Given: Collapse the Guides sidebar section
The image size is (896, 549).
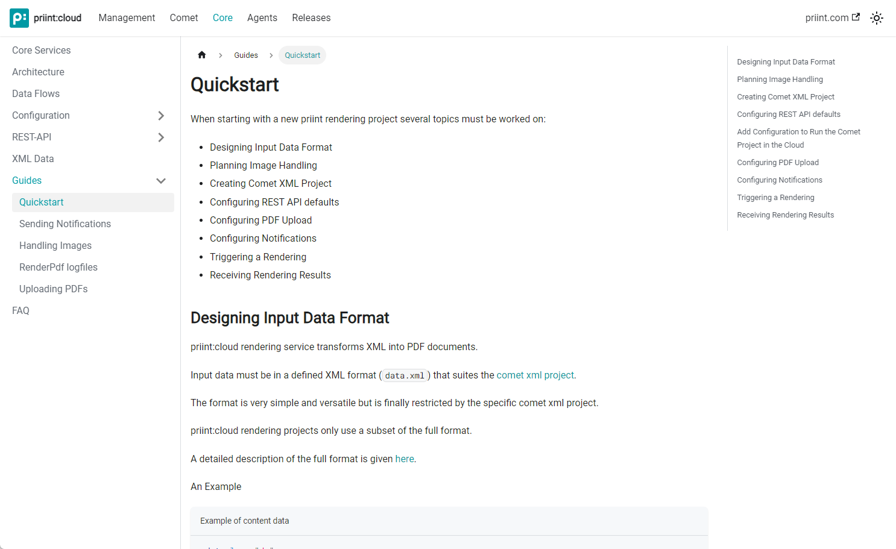Looking at the screenshot, I should pos(161,181).
